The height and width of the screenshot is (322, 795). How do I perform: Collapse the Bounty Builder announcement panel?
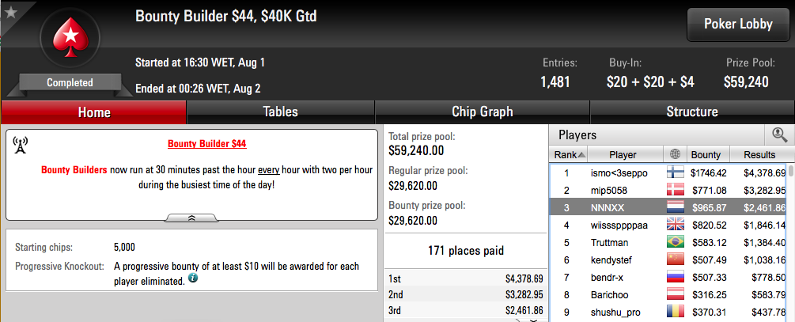click(192, 218)
